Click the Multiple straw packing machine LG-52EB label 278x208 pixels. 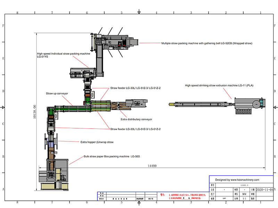point(206,43)
